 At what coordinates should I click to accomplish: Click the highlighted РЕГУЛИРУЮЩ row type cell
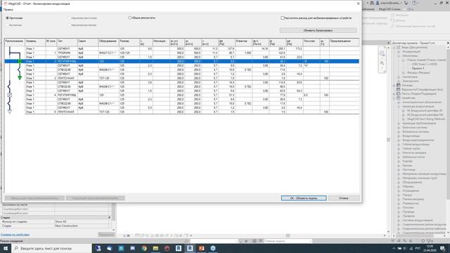[67, 61]
